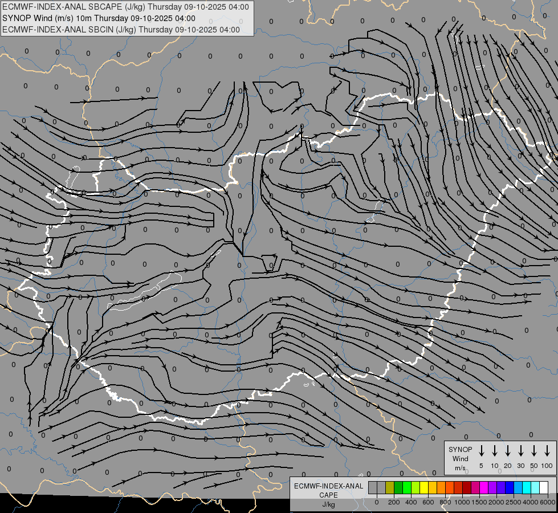Click the 50 m/s wind arrow in legend
Screen dimensions: 558x513
coord(534,450)
